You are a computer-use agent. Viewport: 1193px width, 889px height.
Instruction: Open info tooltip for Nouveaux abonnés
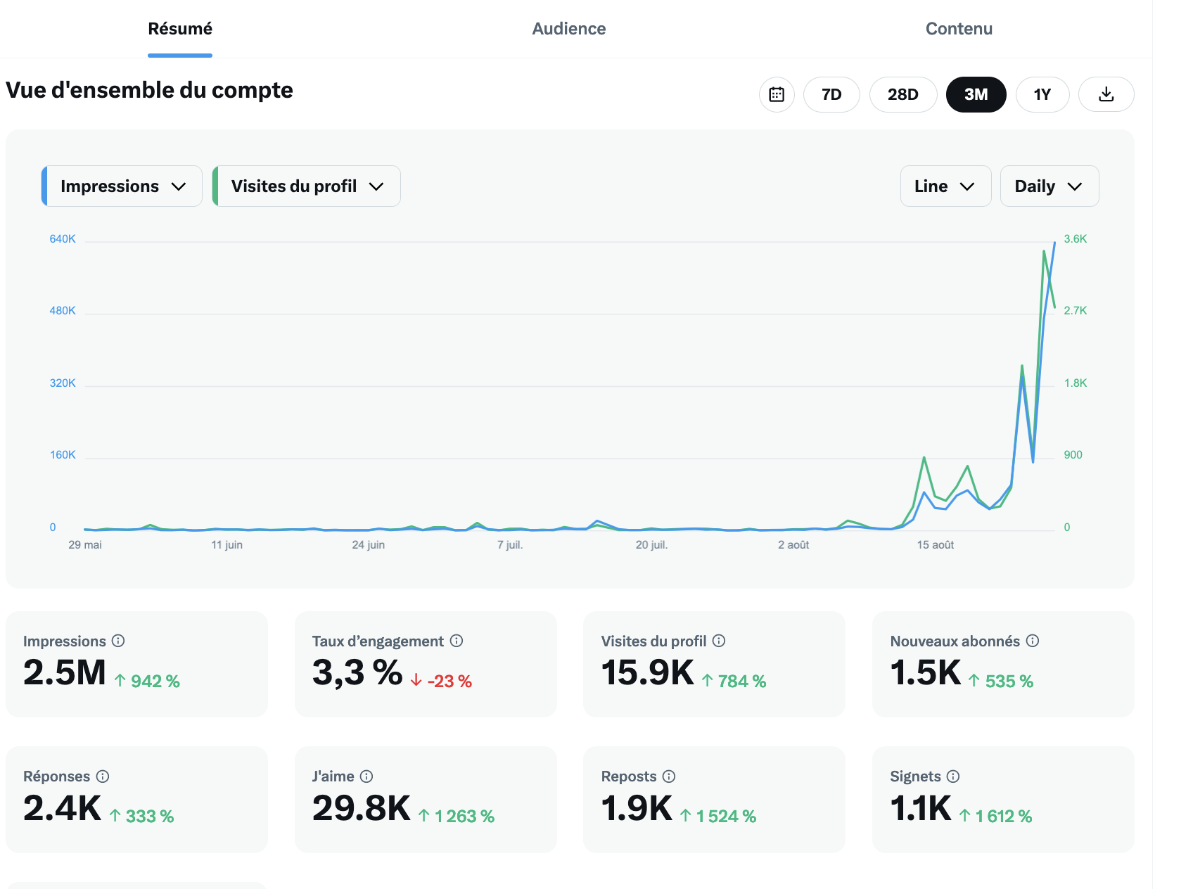tap(1032, 641)
